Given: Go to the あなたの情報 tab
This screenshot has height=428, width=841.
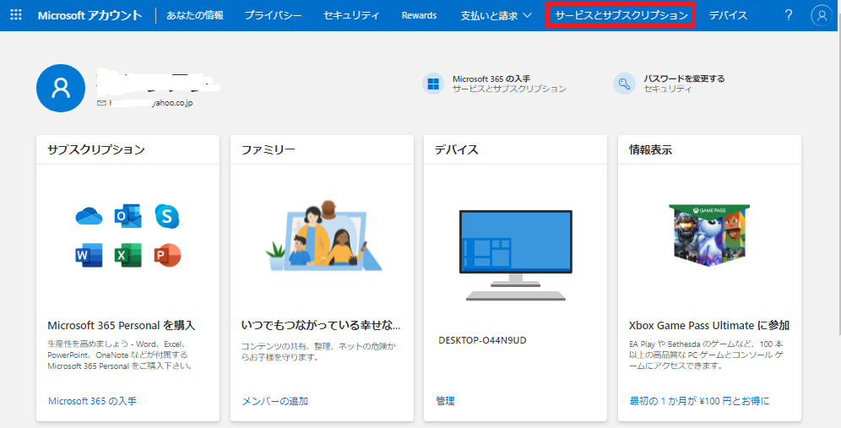Looking at the screenshot, I should tap(195, 15).
